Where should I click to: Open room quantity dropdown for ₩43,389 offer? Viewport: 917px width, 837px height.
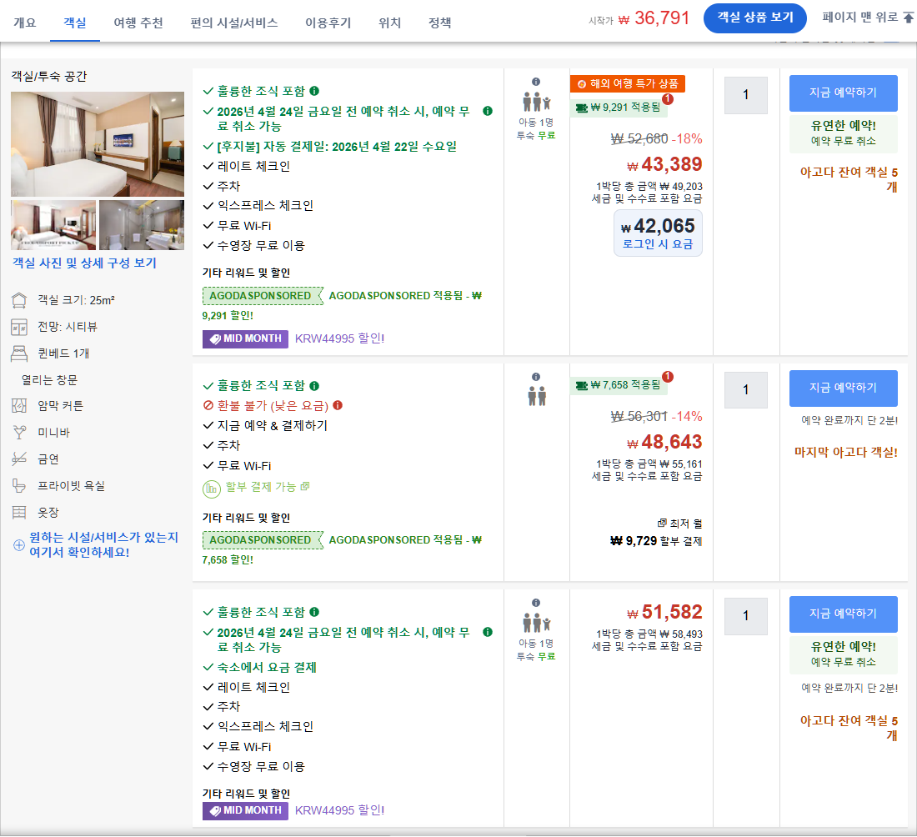click(745, 95)
